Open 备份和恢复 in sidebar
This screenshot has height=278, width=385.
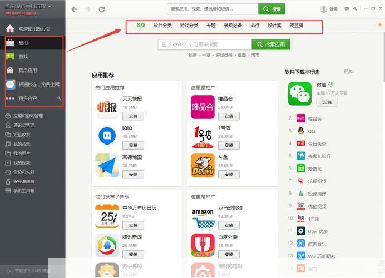[20, 172]
